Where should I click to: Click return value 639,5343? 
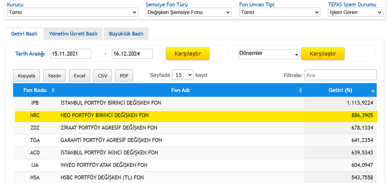click(362, 152)
